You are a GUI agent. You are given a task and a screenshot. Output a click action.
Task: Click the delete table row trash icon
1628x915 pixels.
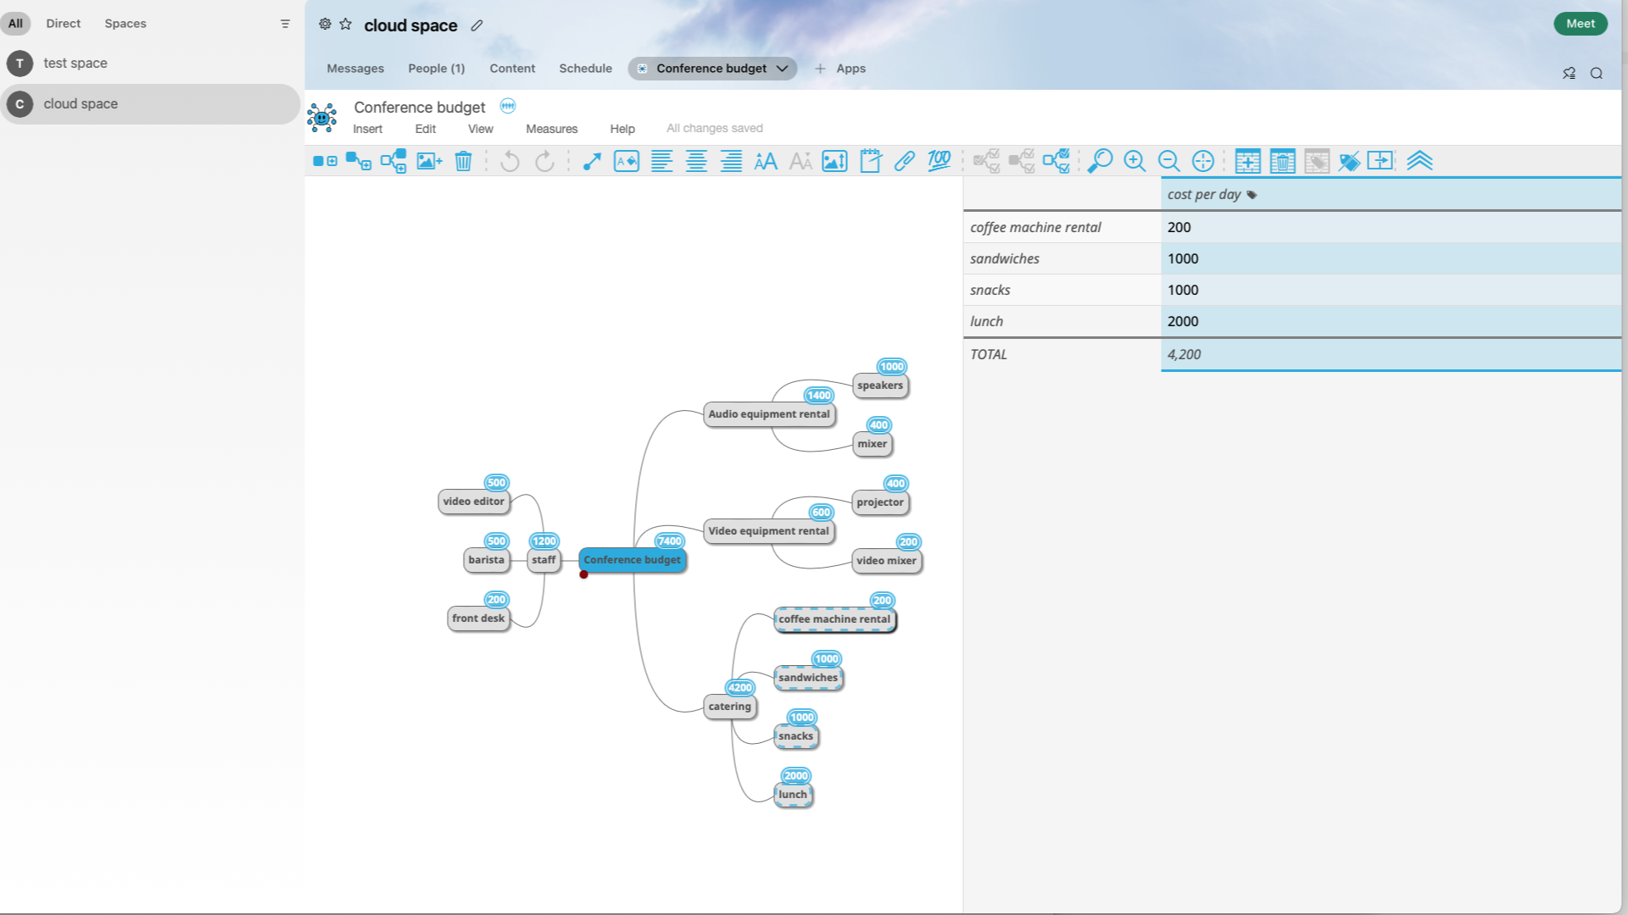[x=1282, y=161]
